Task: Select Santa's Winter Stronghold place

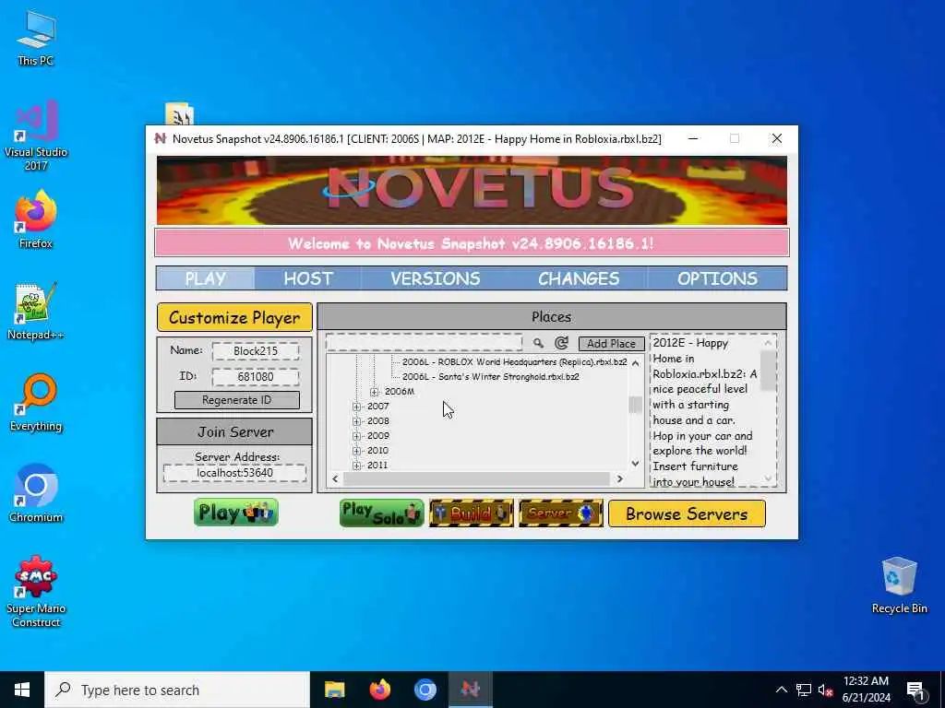Action: point(491,377)
